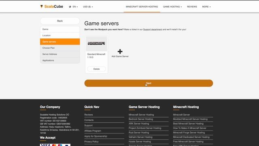Image resolution: width=259 pixels, height=146 pixels.
Task: Open the Best Minecraft Server Hosting link
Action: (x=188, y=124)
